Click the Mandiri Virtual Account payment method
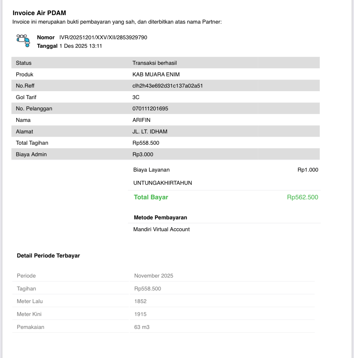The image size is (354, 358). click(x=161, y=229)
